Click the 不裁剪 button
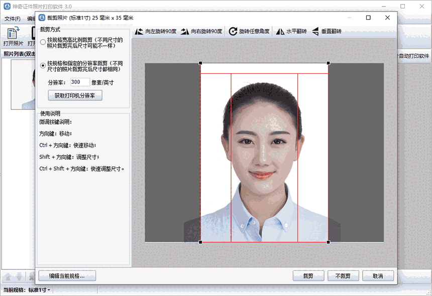This screenshot has height=296, width=432. click(343, 275)
